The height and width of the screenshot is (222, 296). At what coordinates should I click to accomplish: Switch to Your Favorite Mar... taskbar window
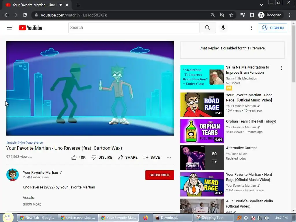pos(119,218)
